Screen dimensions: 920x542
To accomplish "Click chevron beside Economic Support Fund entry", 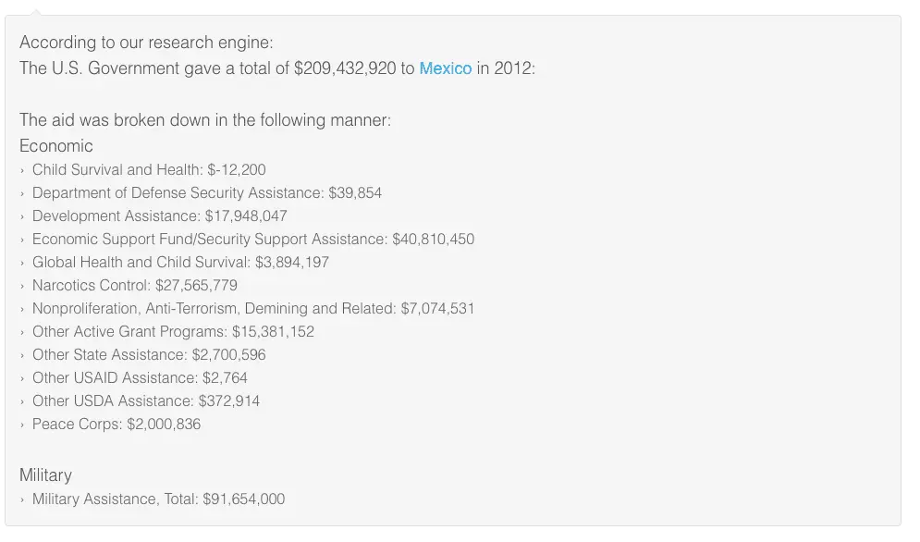I will pyautogui.click(x=22, y=240).
